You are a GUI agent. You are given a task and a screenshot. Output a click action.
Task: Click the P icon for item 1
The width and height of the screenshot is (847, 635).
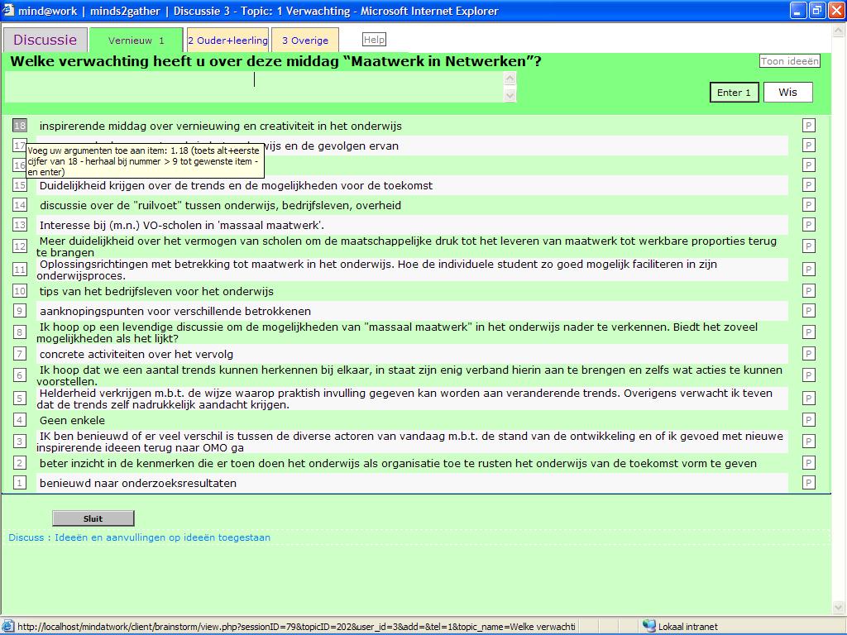pos(809,483)
